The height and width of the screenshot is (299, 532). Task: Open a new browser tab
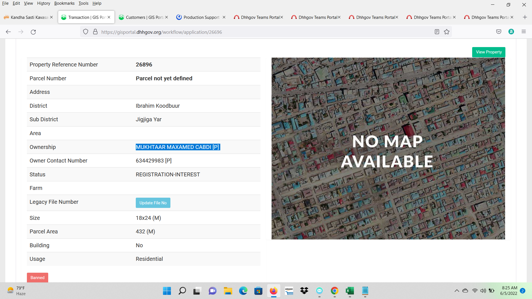525,17
